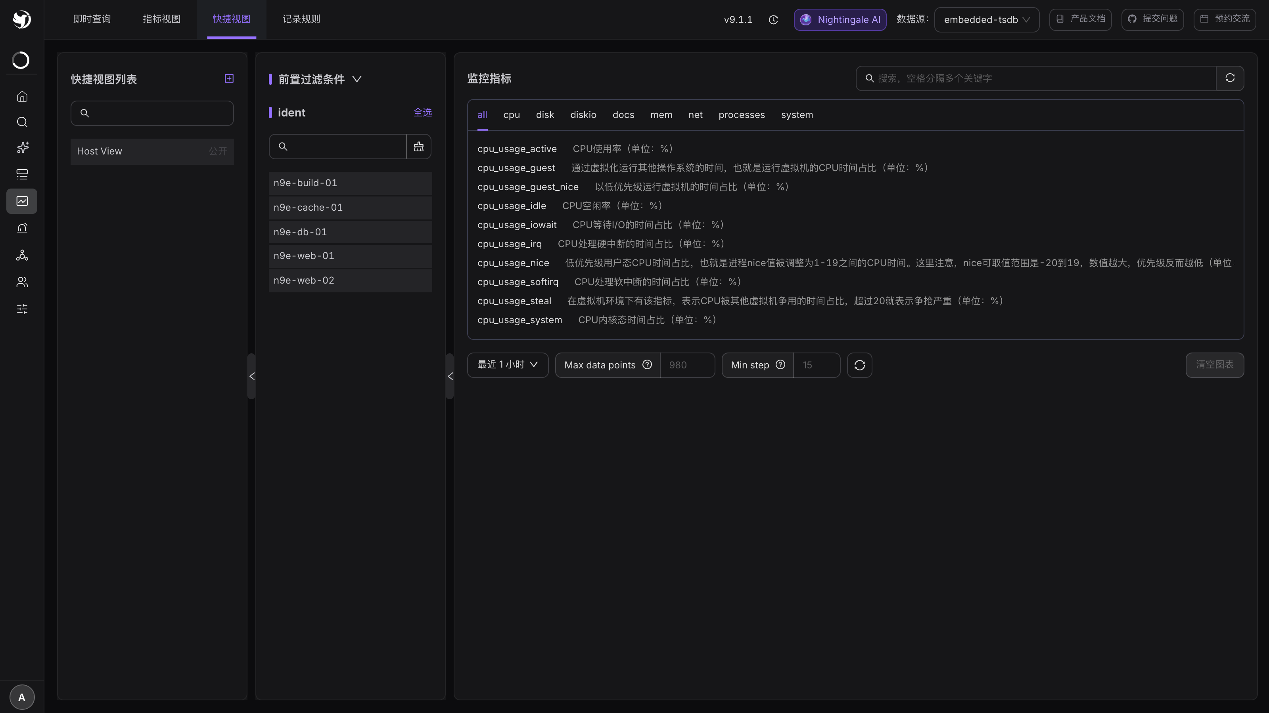
Task: Switch to the 指标视图 tab
Action: point(161,19)
